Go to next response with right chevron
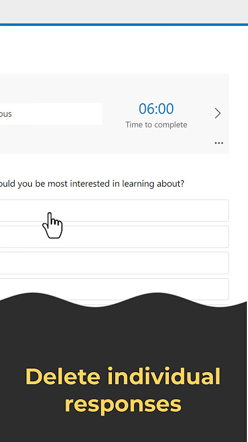The width and height of the screenshot is (248, 442). click(x=217, y=114)
